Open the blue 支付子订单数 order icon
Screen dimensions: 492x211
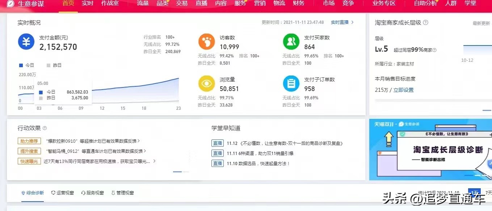coord(291,84)
